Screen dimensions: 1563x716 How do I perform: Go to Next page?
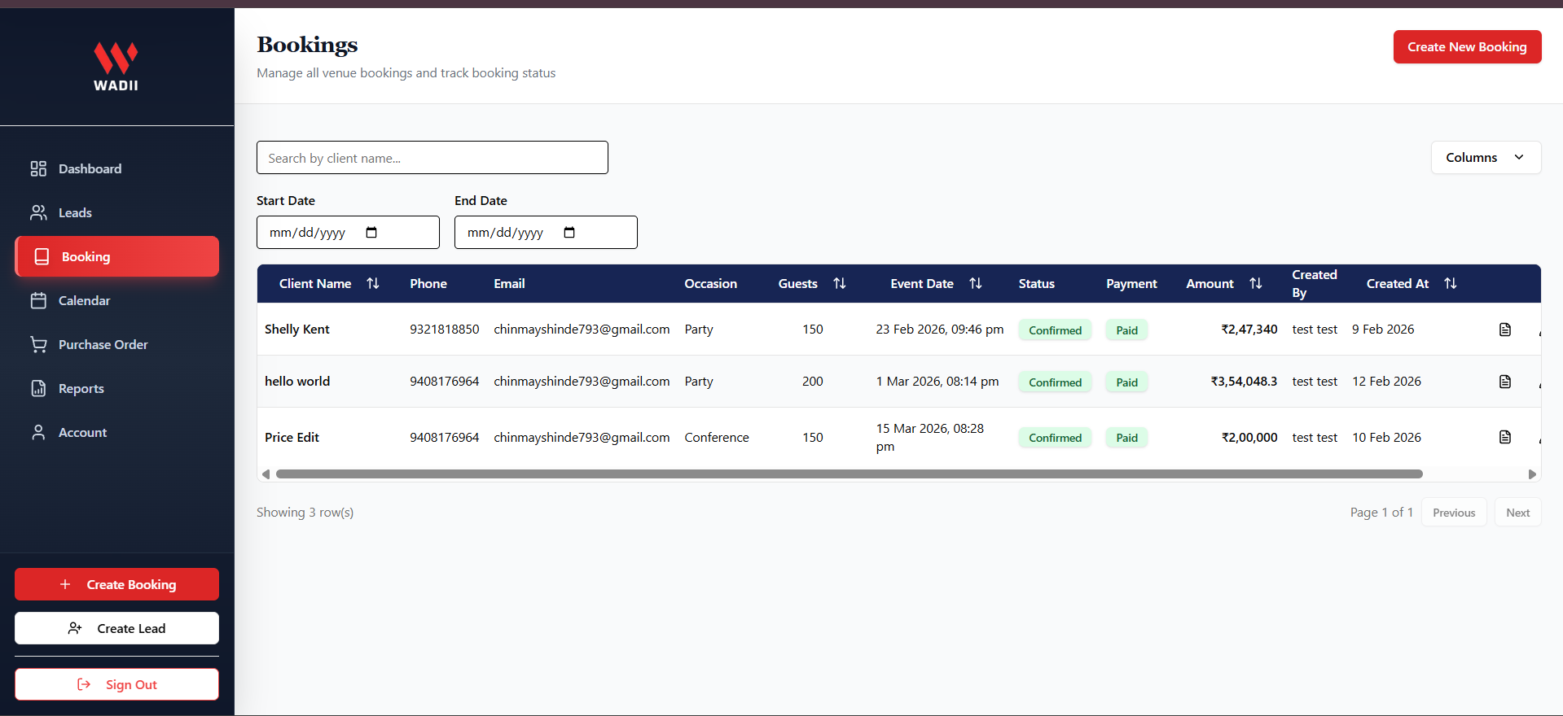[x=1517, y=513]
